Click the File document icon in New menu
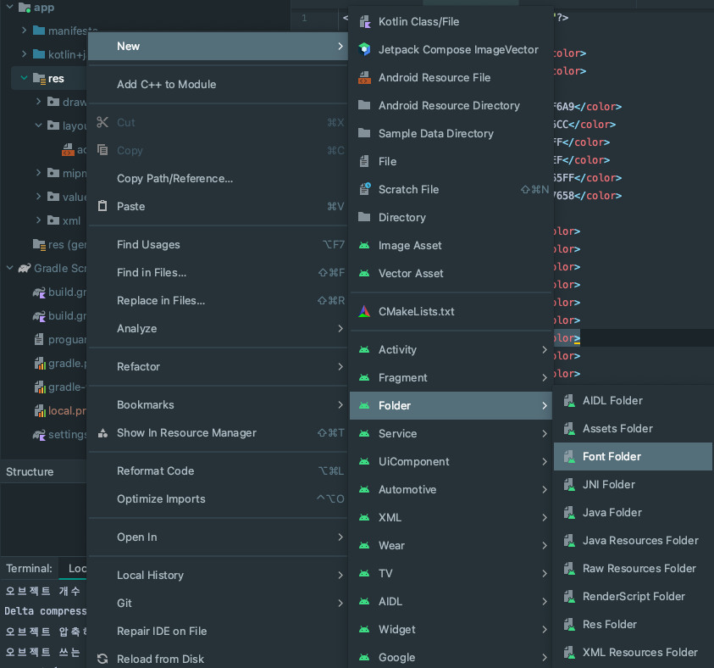The image size is (714, 668). [364, 161]
